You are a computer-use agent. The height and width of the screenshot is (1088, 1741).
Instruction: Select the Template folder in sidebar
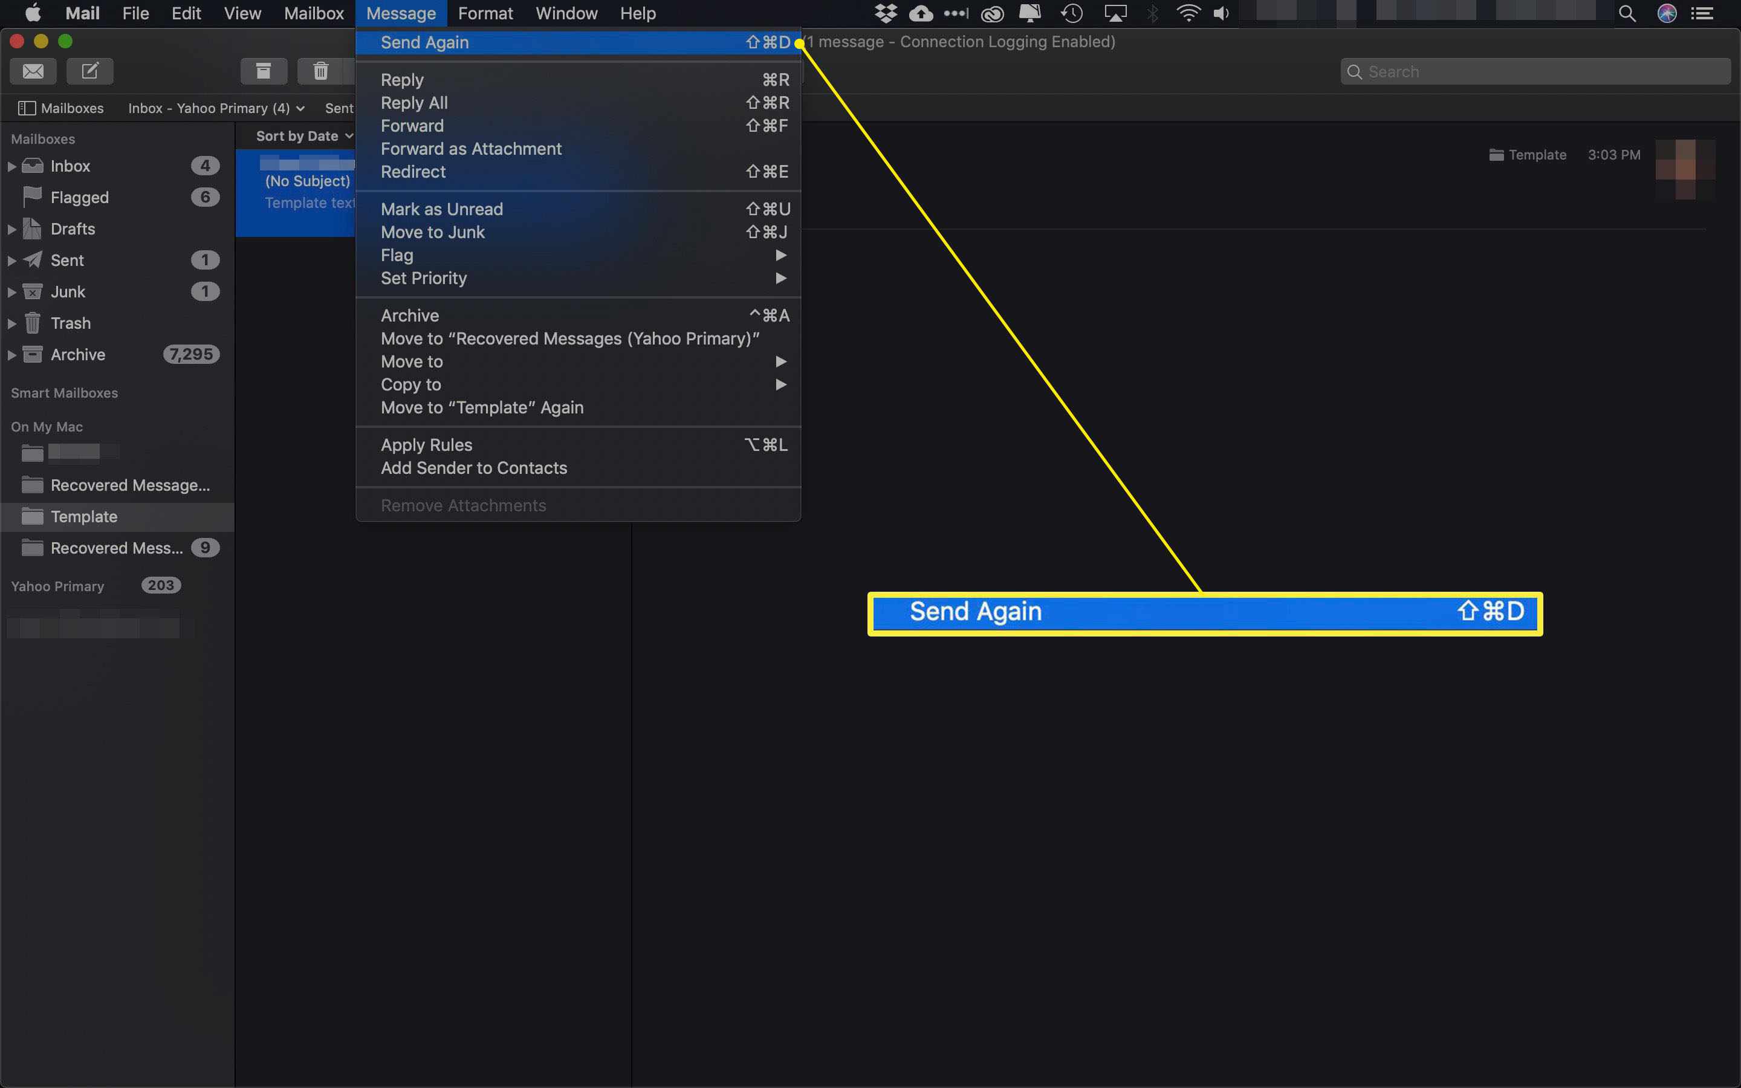click(117, 517)
